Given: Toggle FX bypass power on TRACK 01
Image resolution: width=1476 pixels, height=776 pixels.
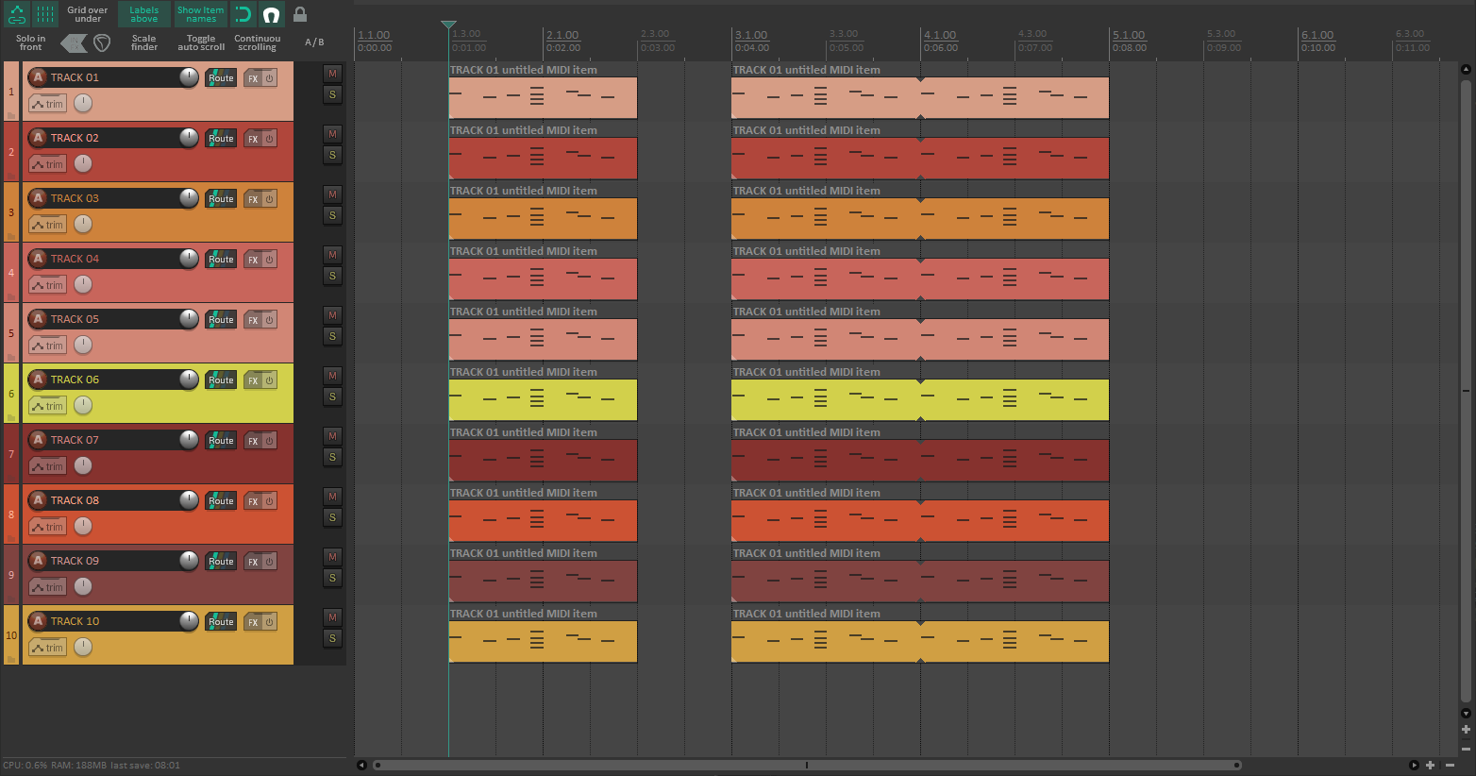Looking at the screenshot, I should tap(269, 78).
